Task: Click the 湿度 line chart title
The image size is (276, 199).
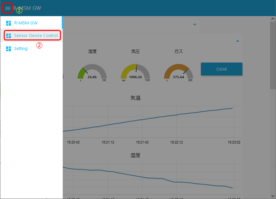Action: 135,155
